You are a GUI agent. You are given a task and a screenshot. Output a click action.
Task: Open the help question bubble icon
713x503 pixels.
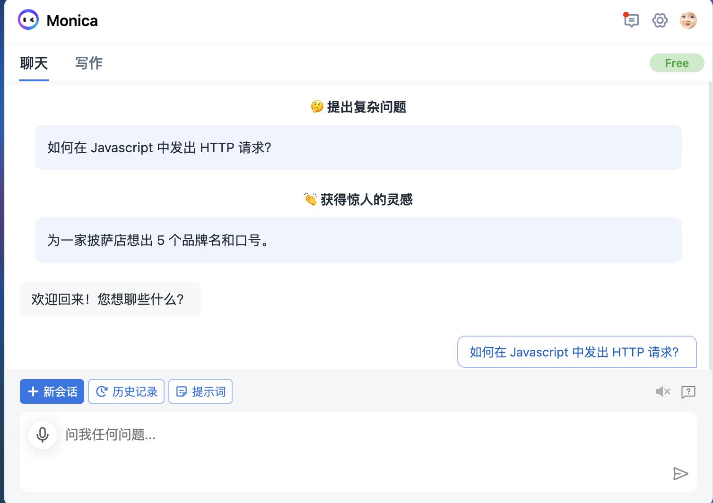point(688,392)
